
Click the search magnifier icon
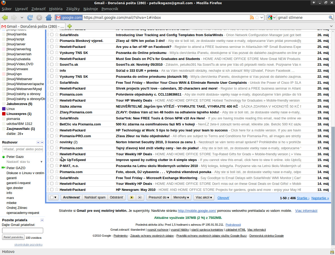point(331,18)
